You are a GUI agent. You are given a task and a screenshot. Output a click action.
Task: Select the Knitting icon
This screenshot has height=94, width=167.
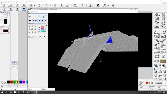click(x=24, y=9)
